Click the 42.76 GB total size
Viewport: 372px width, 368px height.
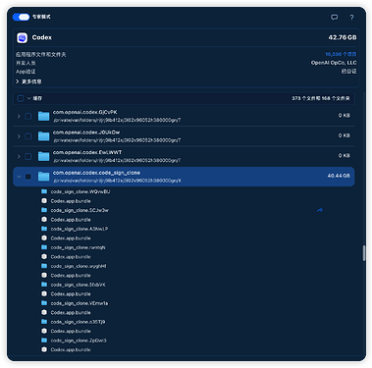[343, 37]
